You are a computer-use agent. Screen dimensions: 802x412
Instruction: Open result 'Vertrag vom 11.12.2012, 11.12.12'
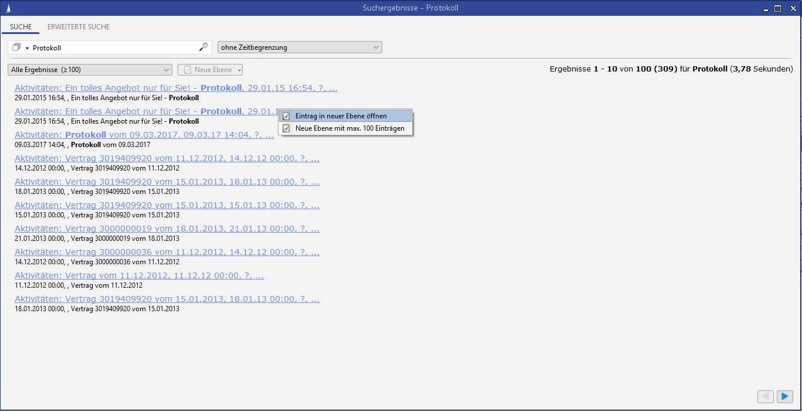click(140, 275)
